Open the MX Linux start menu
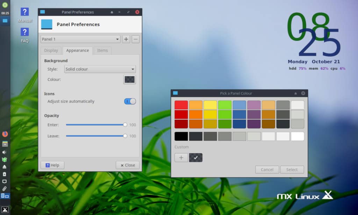This screenshot has width=358, height=215. (x=5, y=209)
